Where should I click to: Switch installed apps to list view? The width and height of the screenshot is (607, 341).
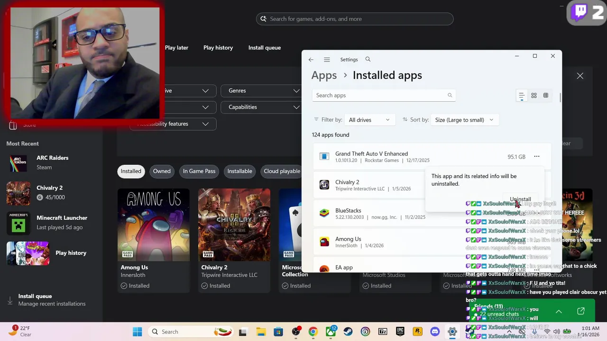(x=522, y=96)
